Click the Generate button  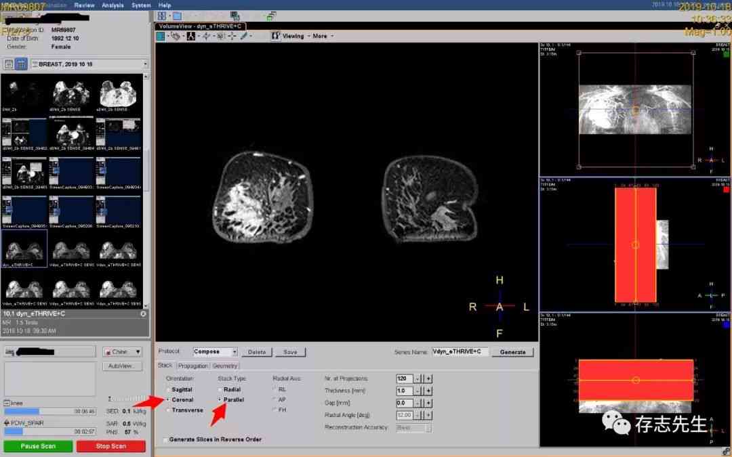pos(512,352)
